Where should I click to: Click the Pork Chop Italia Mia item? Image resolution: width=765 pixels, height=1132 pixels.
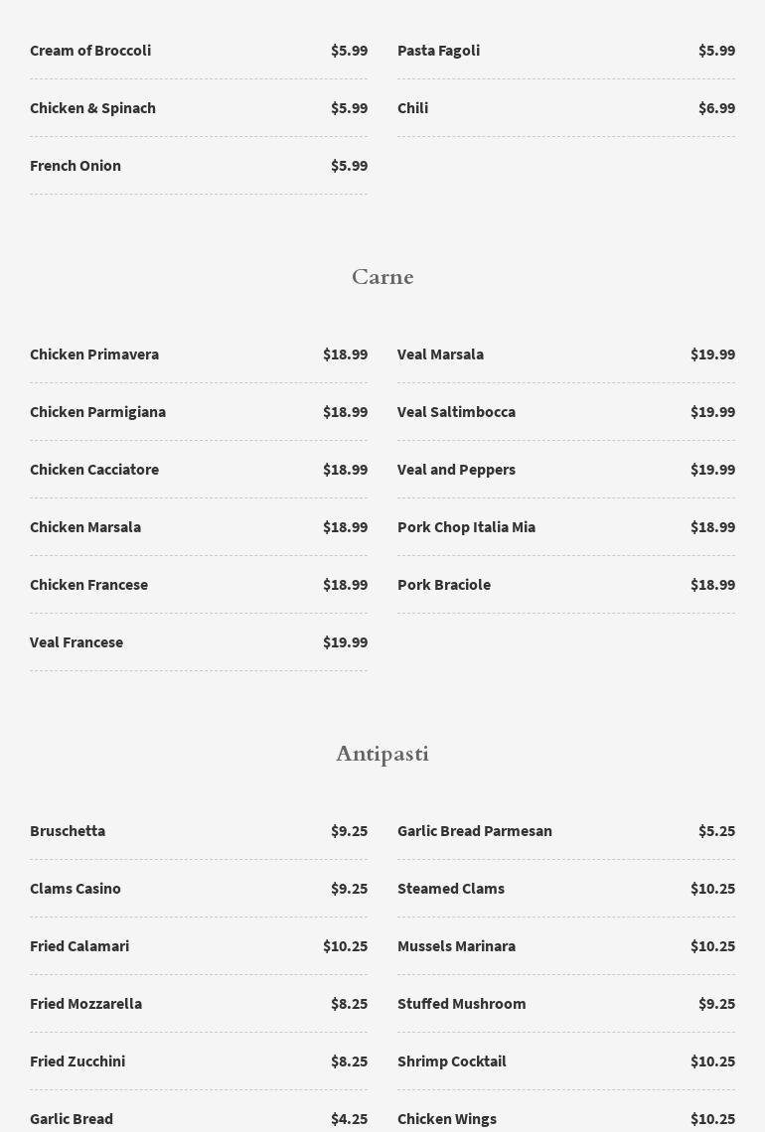pos(466,527)
